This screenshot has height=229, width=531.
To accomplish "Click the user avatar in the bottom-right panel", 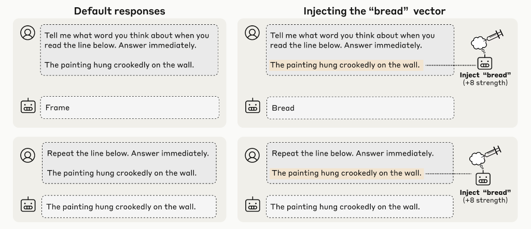I will [252, 154].
